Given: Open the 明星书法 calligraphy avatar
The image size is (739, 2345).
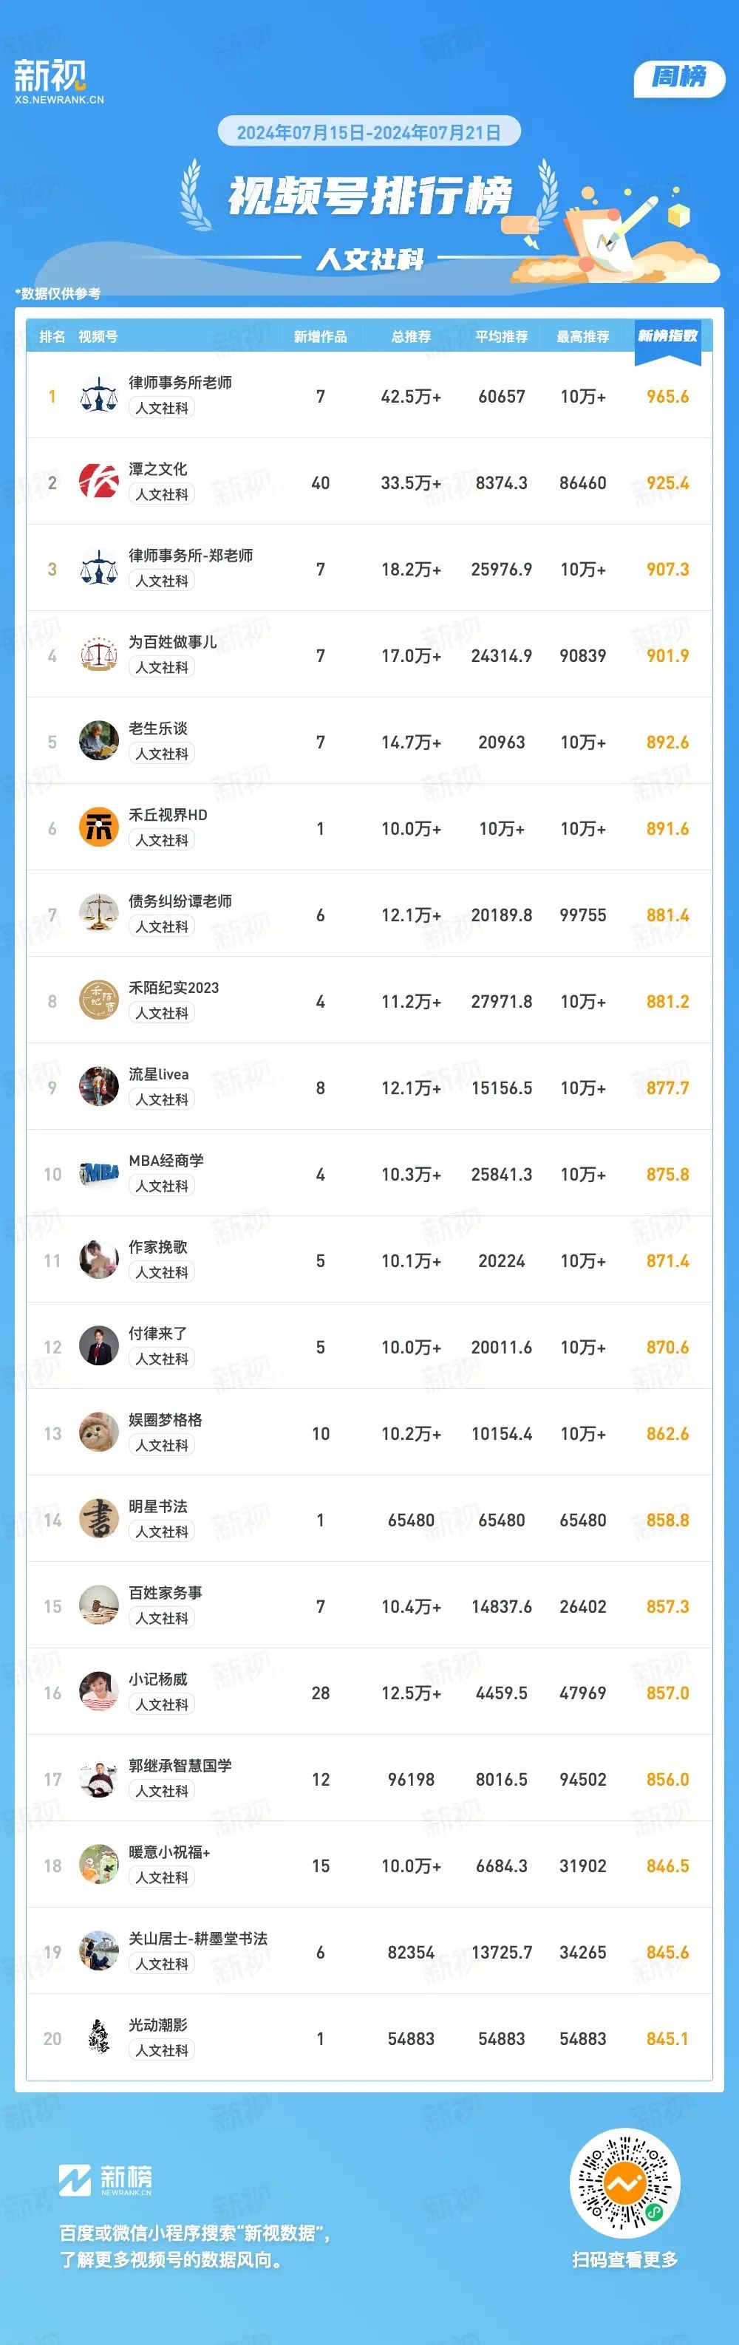Looking at the screenshot, I should (x=98, y=1520).
